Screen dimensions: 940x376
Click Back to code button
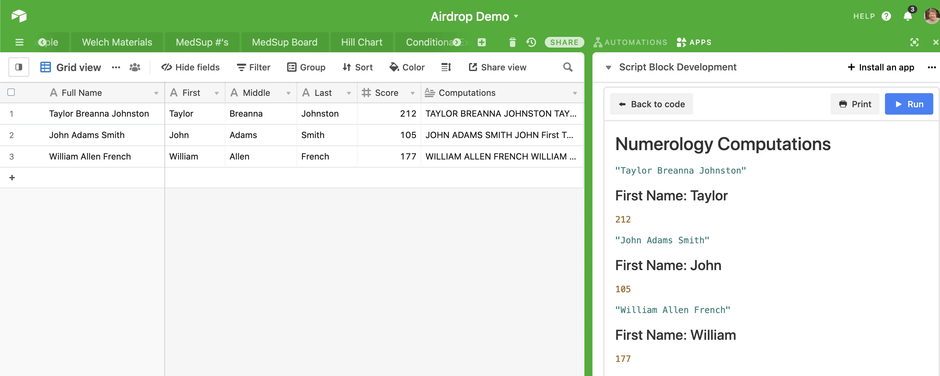click(x=651, y=104)
